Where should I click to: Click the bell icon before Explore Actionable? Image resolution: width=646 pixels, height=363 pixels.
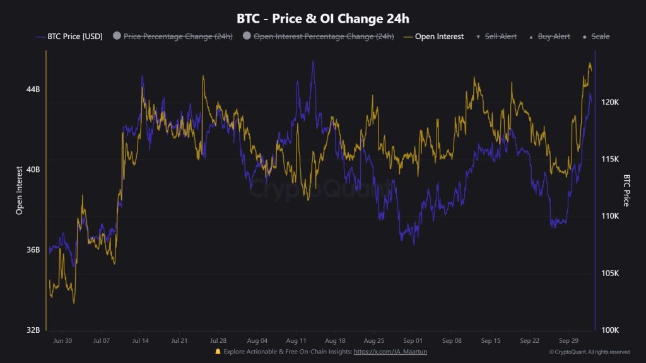(x=218, y=351)
